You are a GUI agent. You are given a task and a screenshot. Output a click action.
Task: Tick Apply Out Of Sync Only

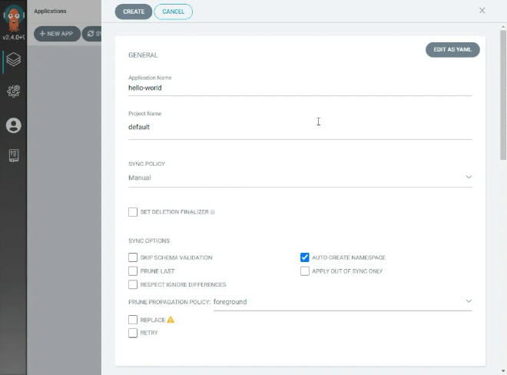(305, 271)
